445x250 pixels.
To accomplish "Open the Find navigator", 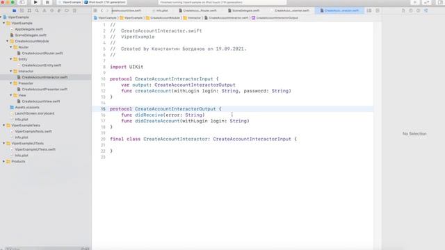I will (37, 10).
